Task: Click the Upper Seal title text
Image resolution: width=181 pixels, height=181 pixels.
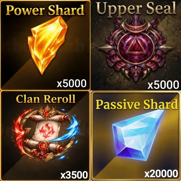Action: pyautogui.click(x=137, y=9)
